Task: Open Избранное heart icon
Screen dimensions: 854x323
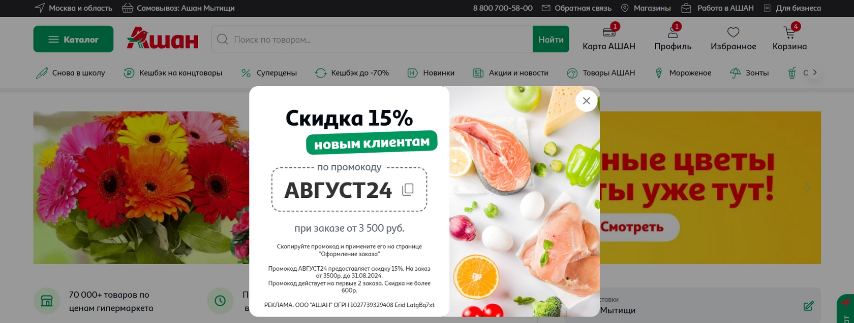Action: (733, 33)
